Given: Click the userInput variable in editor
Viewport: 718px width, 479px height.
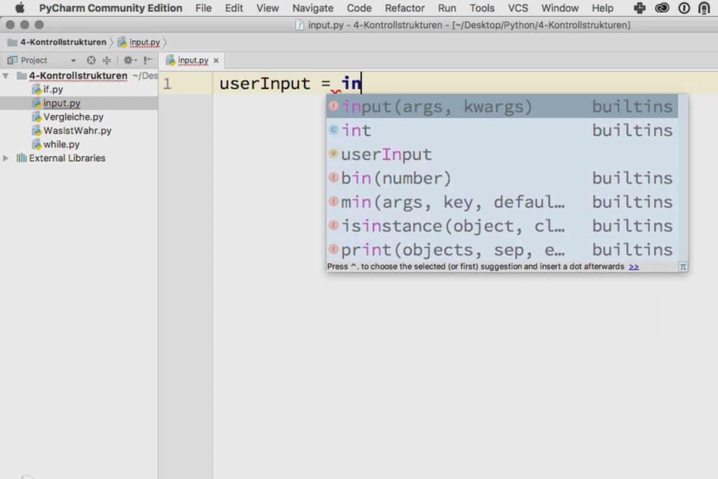Looking at the screenshot, I should coord(265,83).
